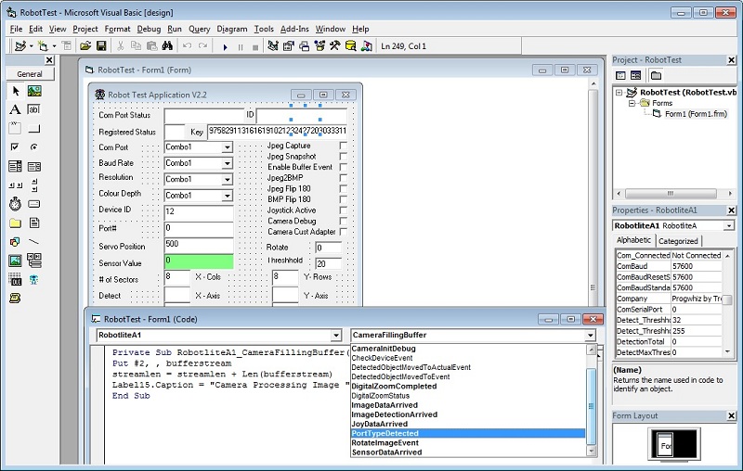Image resolution: width=743 pixels, height=471 pixels.
Task: Tick the Jpeg Snapshot checkbox
Action: tap(343, 156)
